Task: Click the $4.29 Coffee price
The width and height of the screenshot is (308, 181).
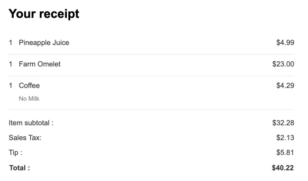Action: point(285,86)
